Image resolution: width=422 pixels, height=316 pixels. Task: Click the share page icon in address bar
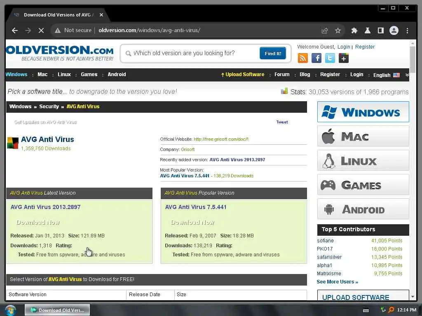point(325,30)
